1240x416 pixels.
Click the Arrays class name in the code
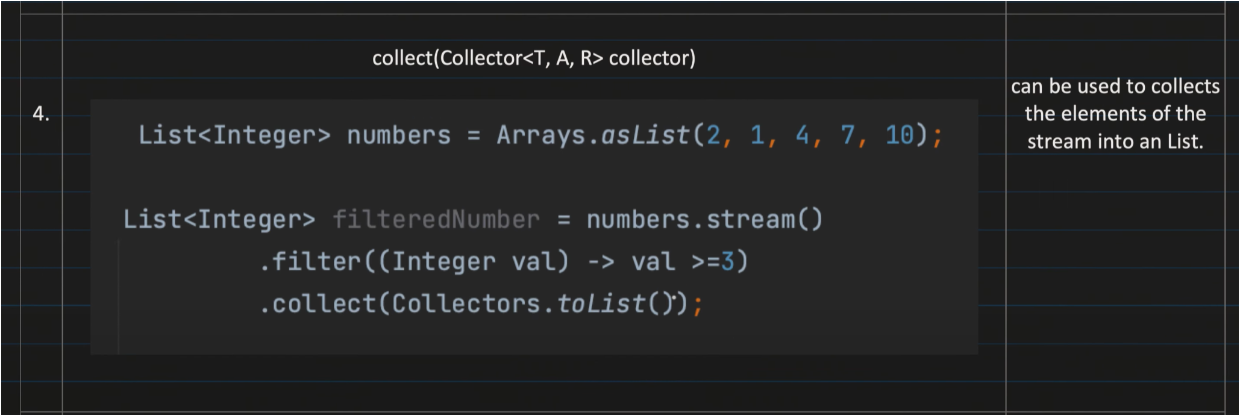pyautogui.click(x=540, y=135)
